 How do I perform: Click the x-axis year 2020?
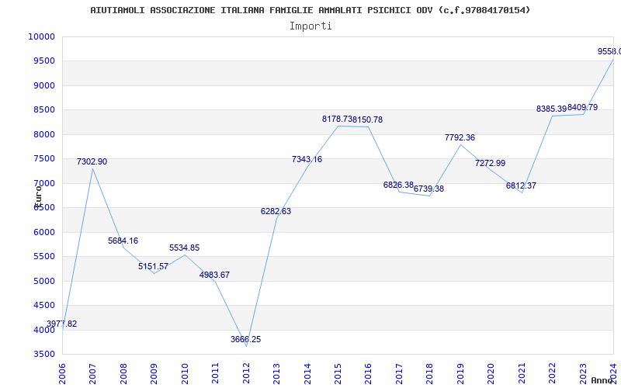(x=491, y=373)
